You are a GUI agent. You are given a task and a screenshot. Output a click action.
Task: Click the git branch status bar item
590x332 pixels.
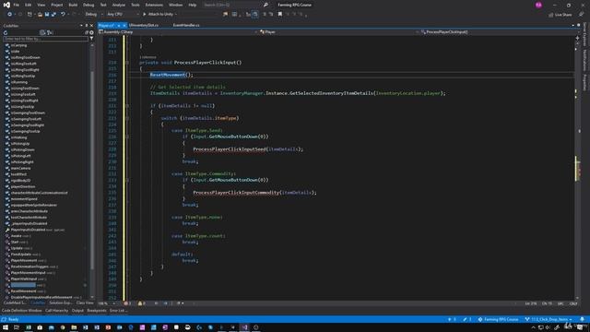click(549, 319)
